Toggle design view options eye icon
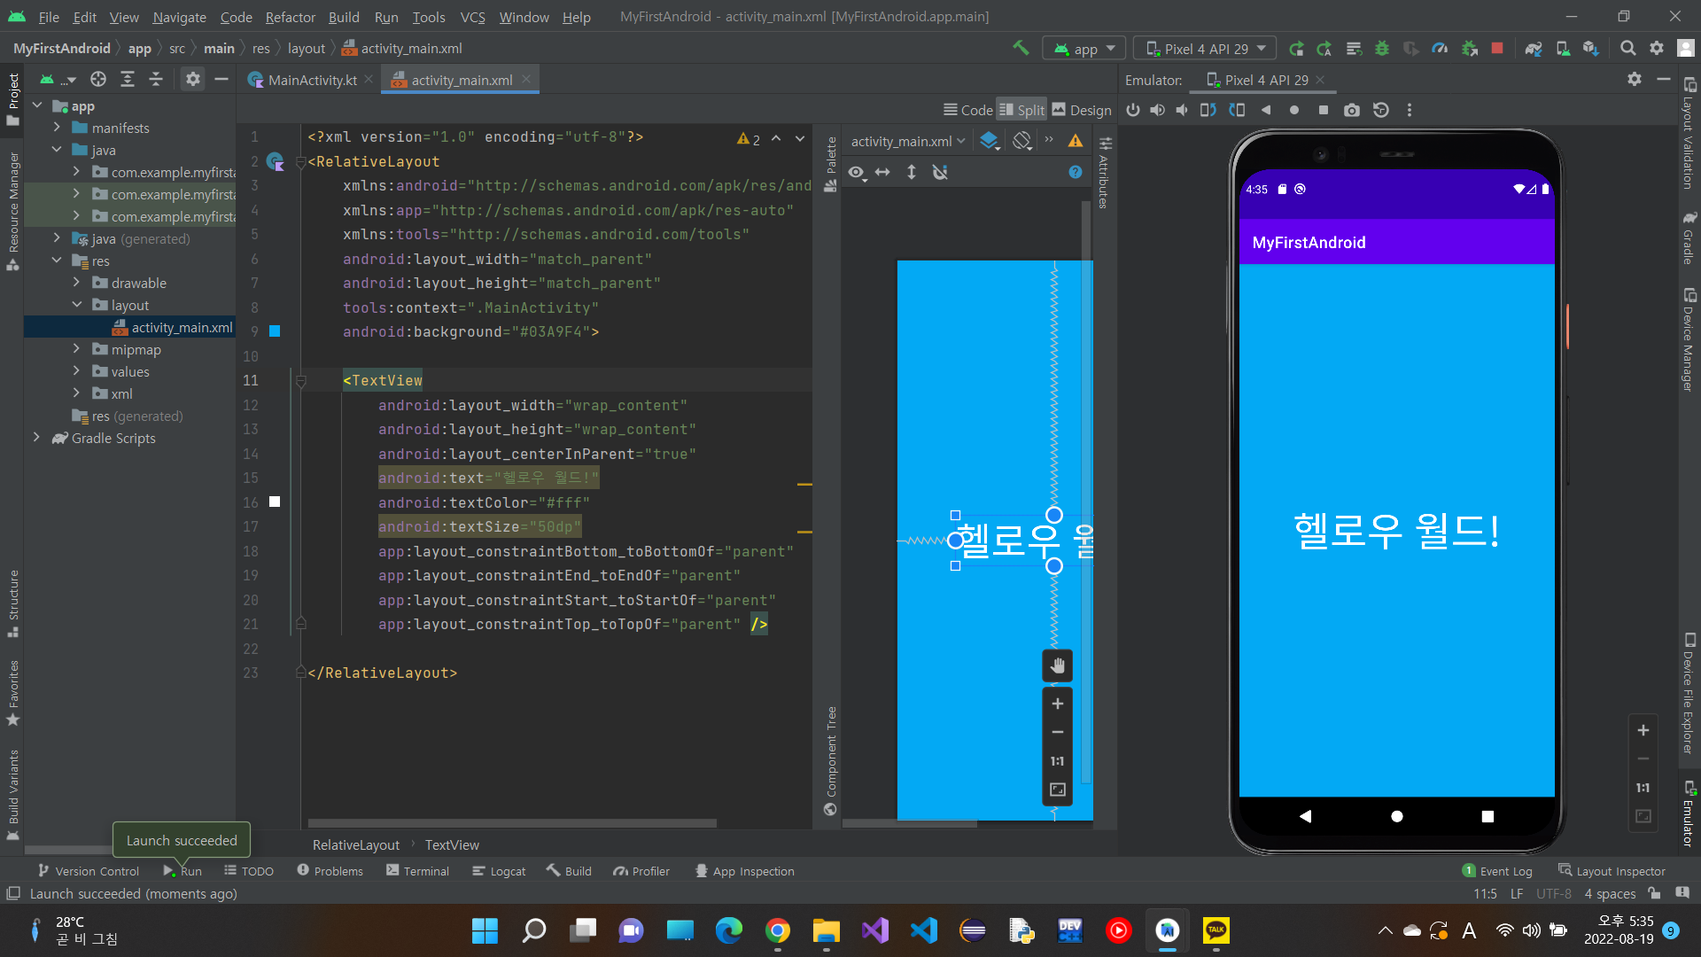The width and height of the screenshot is (1701, 957). (856, 173)
